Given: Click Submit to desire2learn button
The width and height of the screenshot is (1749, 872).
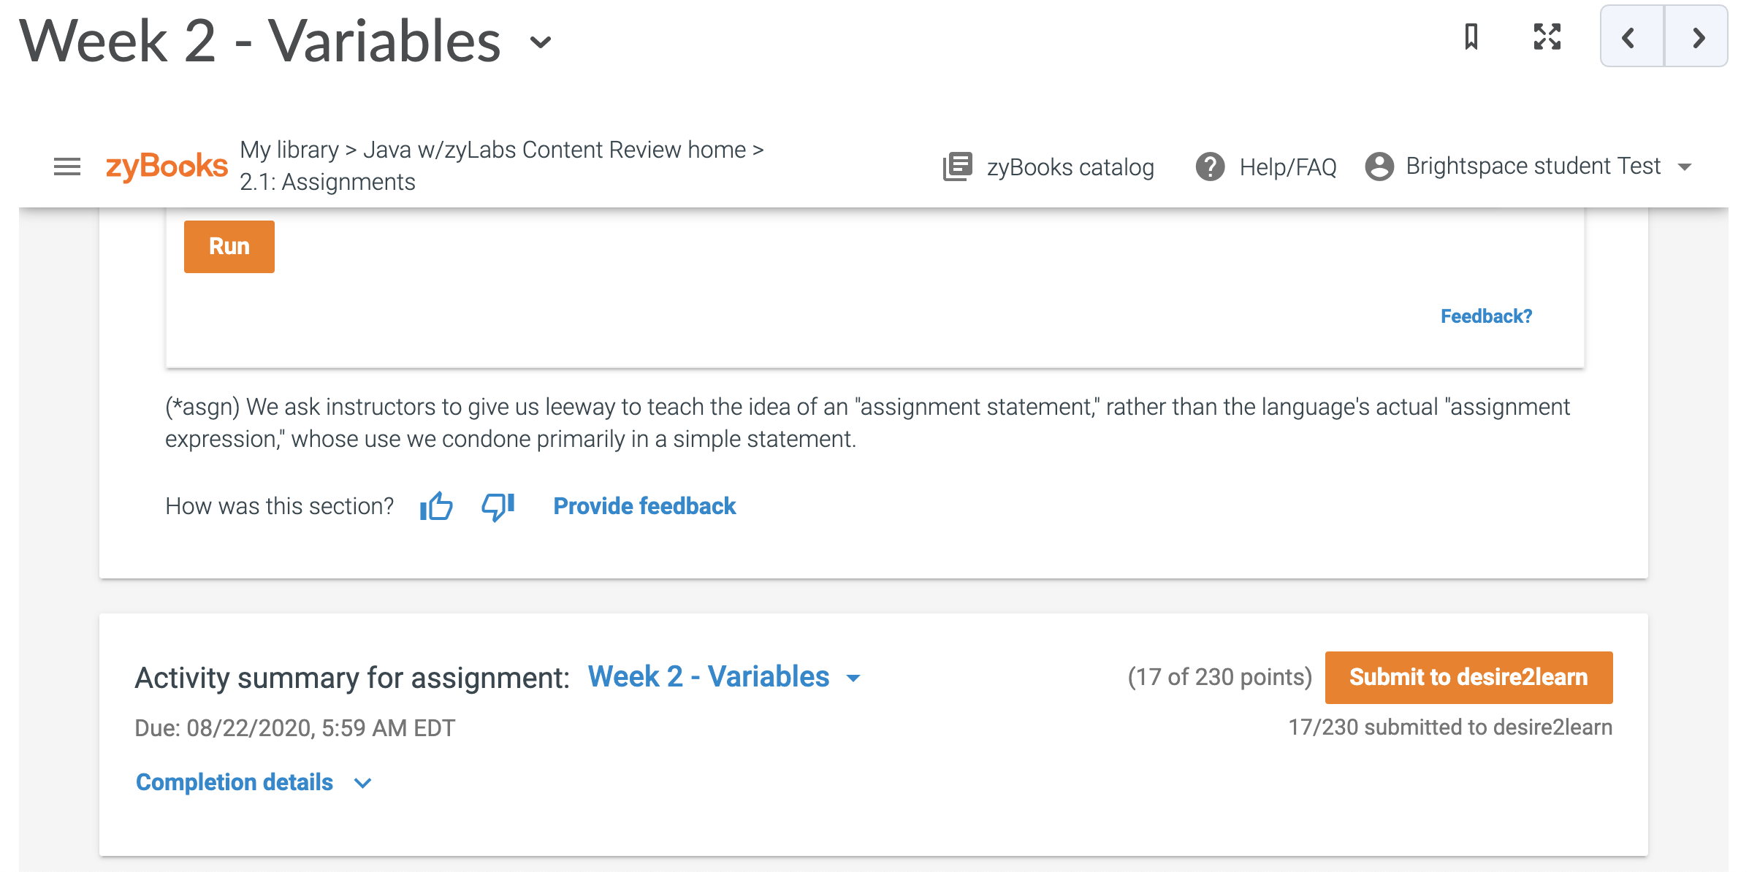Looking at the screenshot, I should click(1468, 677).
